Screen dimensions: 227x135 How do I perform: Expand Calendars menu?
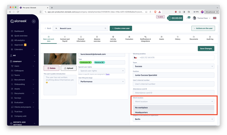[x=33, y=49]
